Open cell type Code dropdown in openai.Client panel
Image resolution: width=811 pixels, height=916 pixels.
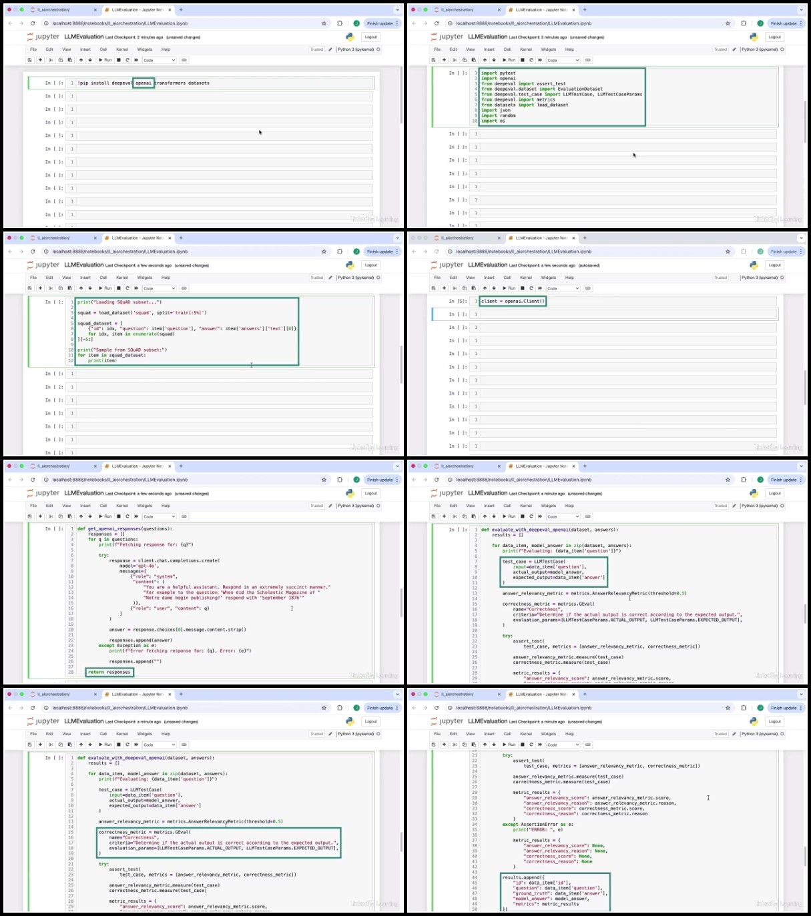point(563,288)
